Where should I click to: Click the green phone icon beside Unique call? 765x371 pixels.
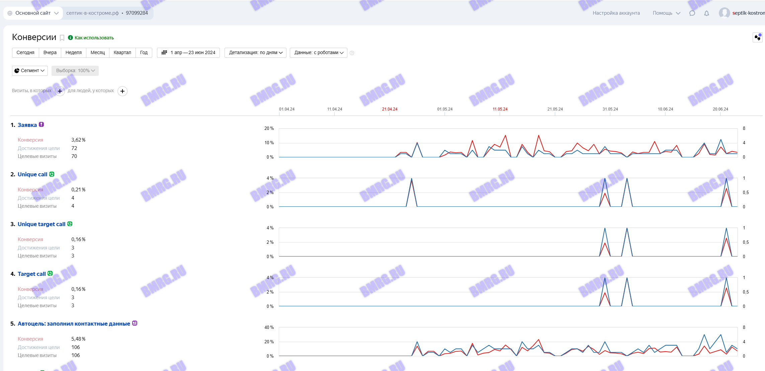[x=52, y=174]
